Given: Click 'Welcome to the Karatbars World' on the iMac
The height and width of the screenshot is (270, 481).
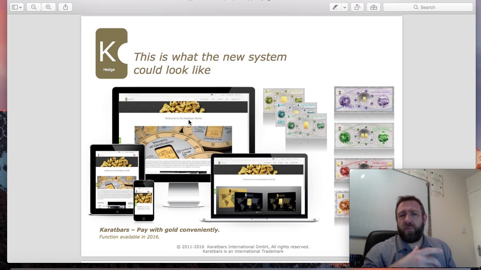Looking at the screenshot, I should pos(183,118).
